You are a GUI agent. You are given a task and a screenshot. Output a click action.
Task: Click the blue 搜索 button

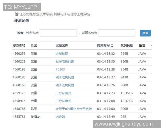145,33
